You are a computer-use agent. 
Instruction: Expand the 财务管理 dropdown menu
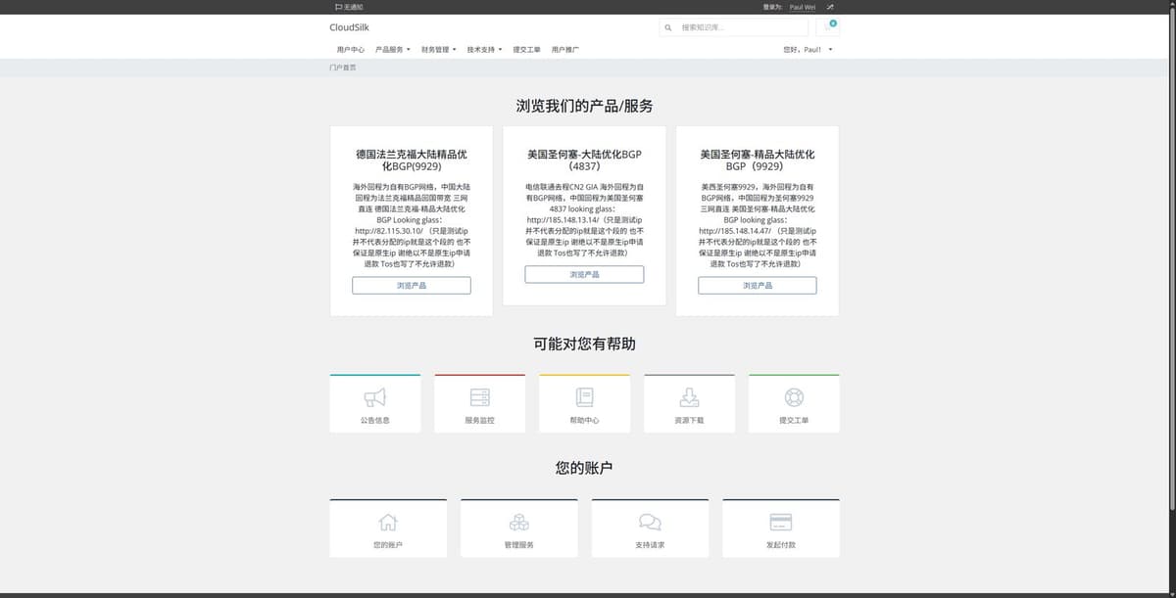pos(439,49)
